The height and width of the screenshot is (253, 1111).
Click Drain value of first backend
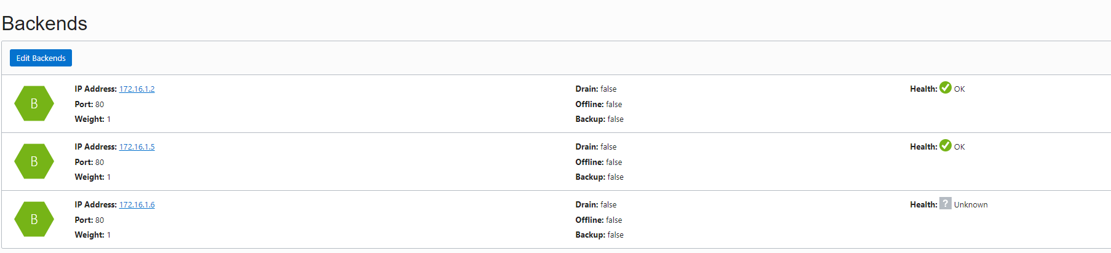coord(608,89)
